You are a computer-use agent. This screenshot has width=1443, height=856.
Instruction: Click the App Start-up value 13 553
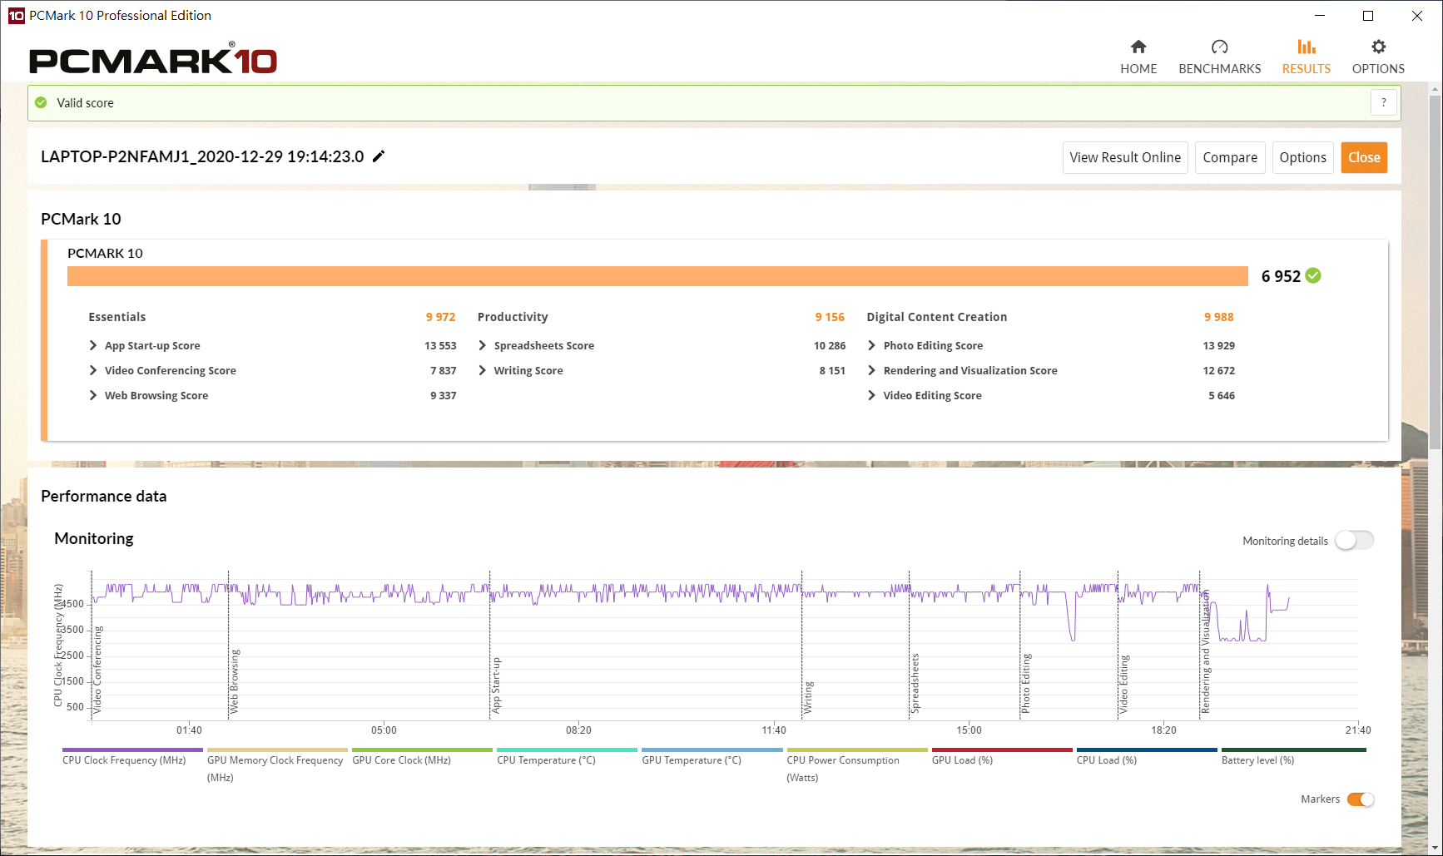(440, 345)
